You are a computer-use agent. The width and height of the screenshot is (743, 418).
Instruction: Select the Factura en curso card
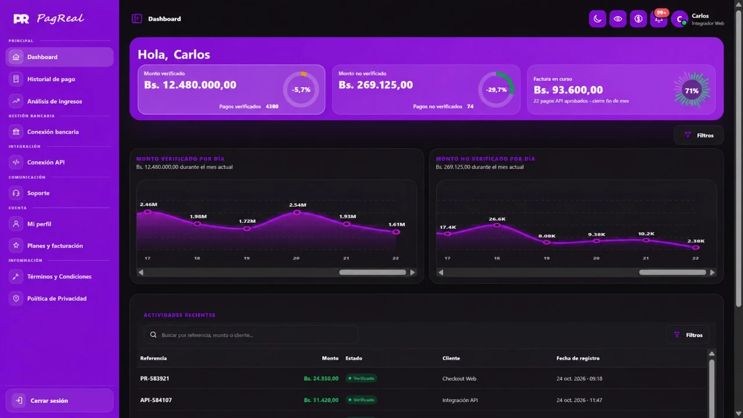tap(621, 89)
